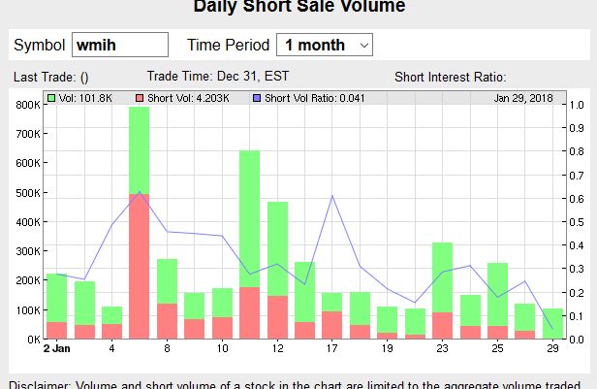Select the green volume bar on Jan 23

443,276
